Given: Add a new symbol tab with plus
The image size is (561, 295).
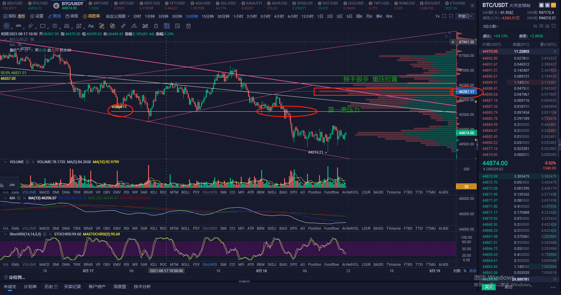Looking at the screenshot, I should click(472, 5).
